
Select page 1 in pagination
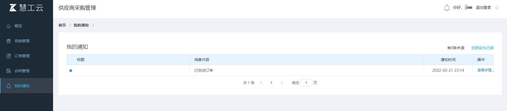[x=271, y=83]
